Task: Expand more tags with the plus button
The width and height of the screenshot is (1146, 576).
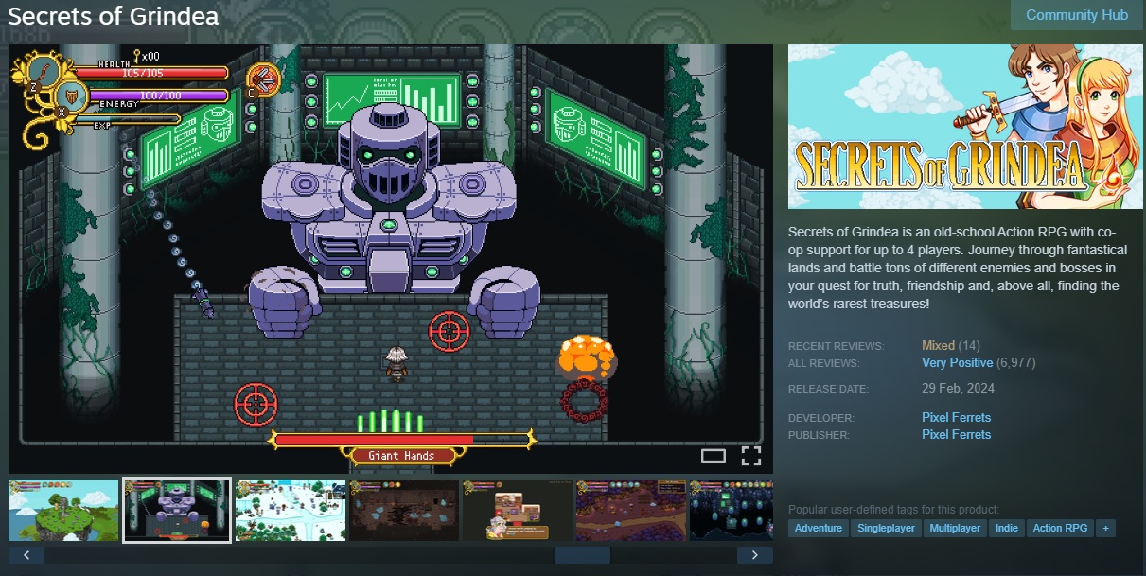Action: coord(1105,528)
